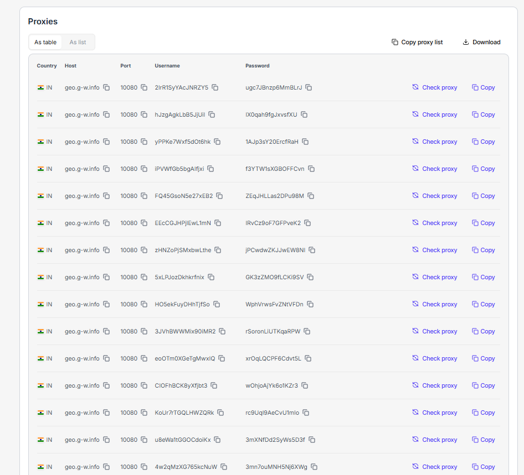The width and height of the screenshot is (524, 475).
Task: Copy password 3mXNfDd2SyWs5D3f
Action: (312, 440)
